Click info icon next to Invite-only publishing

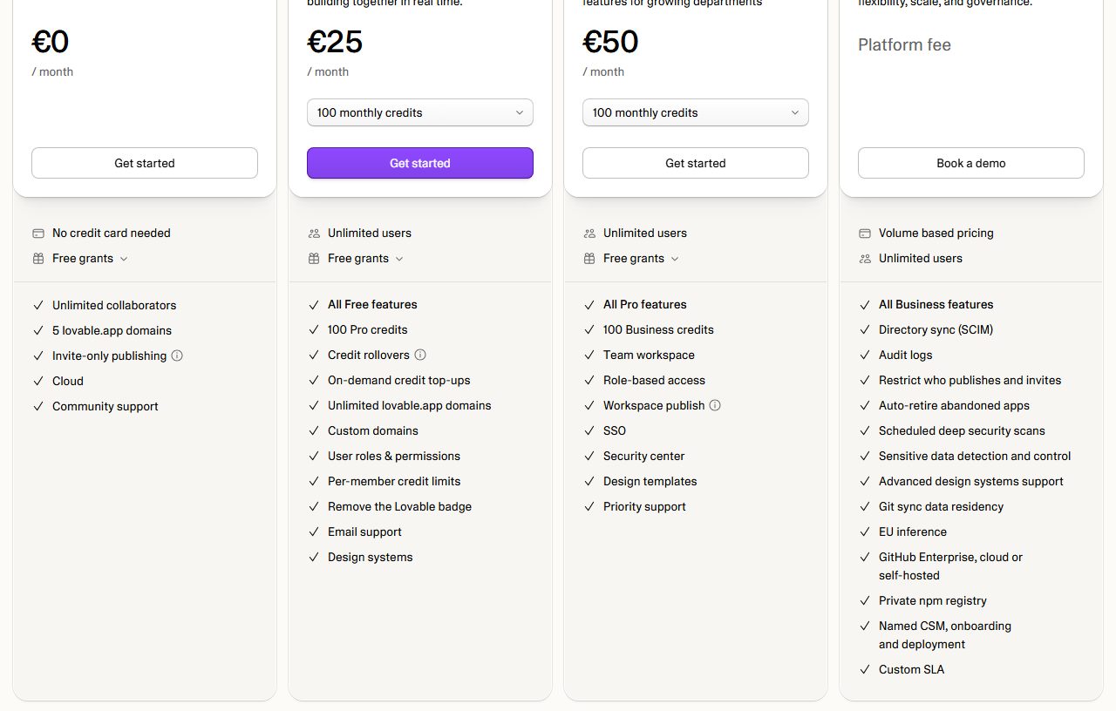point(177,355)
